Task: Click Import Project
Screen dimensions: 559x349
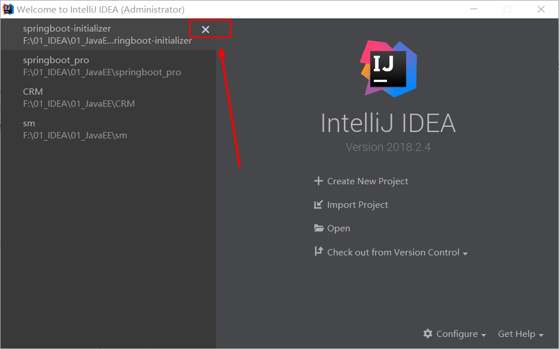Action: coord(357,204)
